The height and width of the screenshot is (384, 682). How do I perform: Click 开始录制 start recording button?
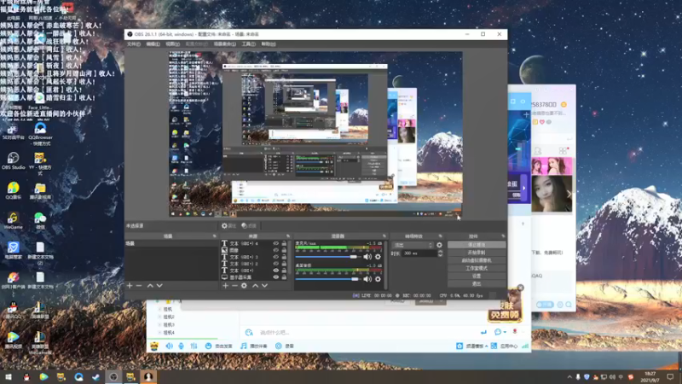click(477, 253)
